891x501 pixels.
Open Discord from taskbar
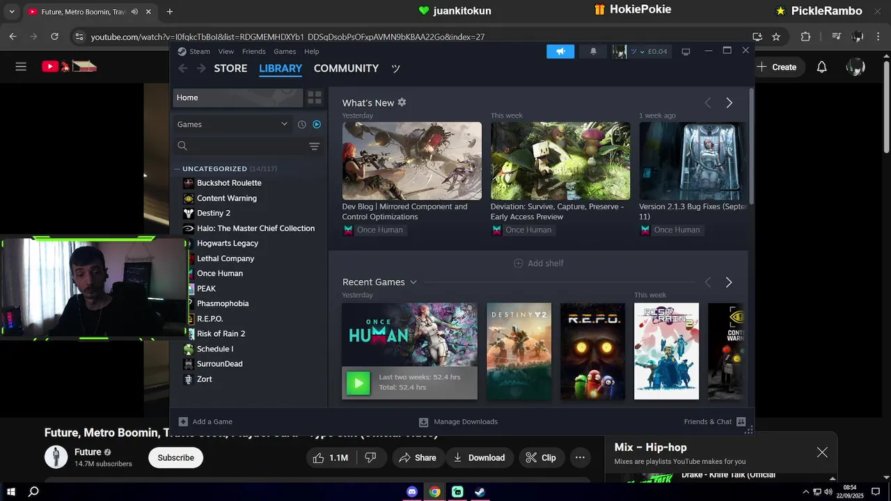[x=412, y=492]
